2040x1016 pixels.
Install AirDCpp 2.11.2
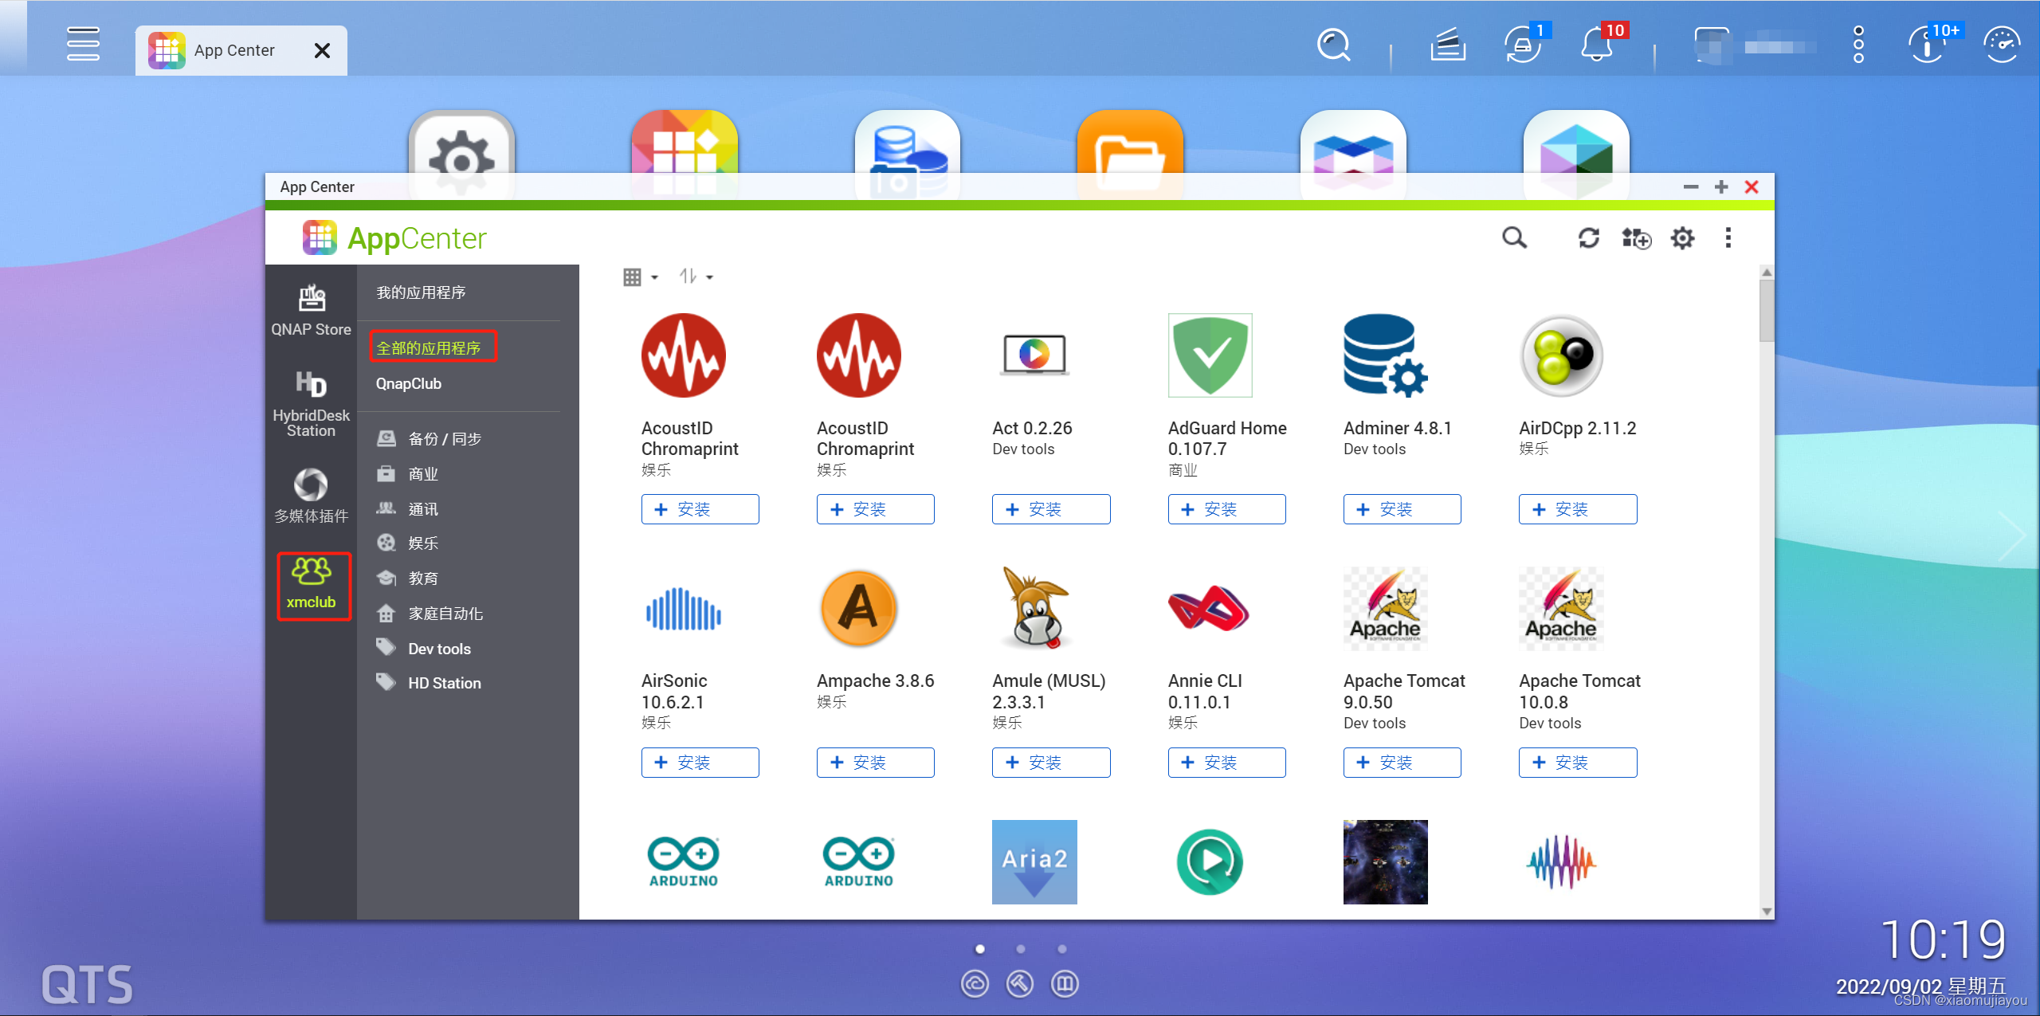coord(1578,509)
